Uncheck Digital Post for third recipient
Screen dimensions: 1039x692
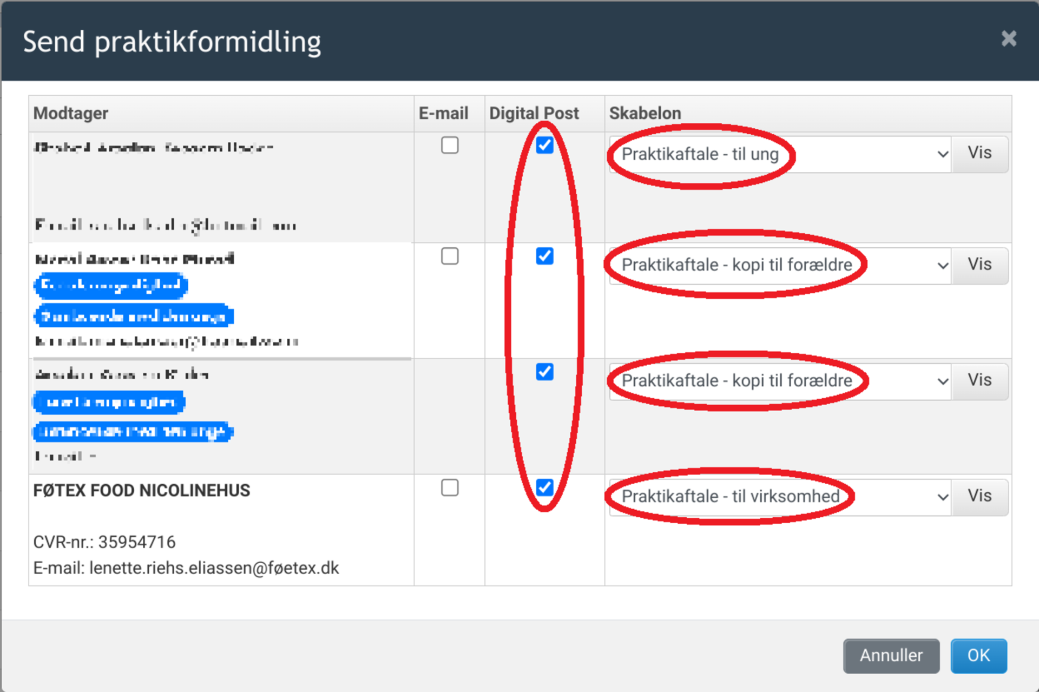(544, 372)
